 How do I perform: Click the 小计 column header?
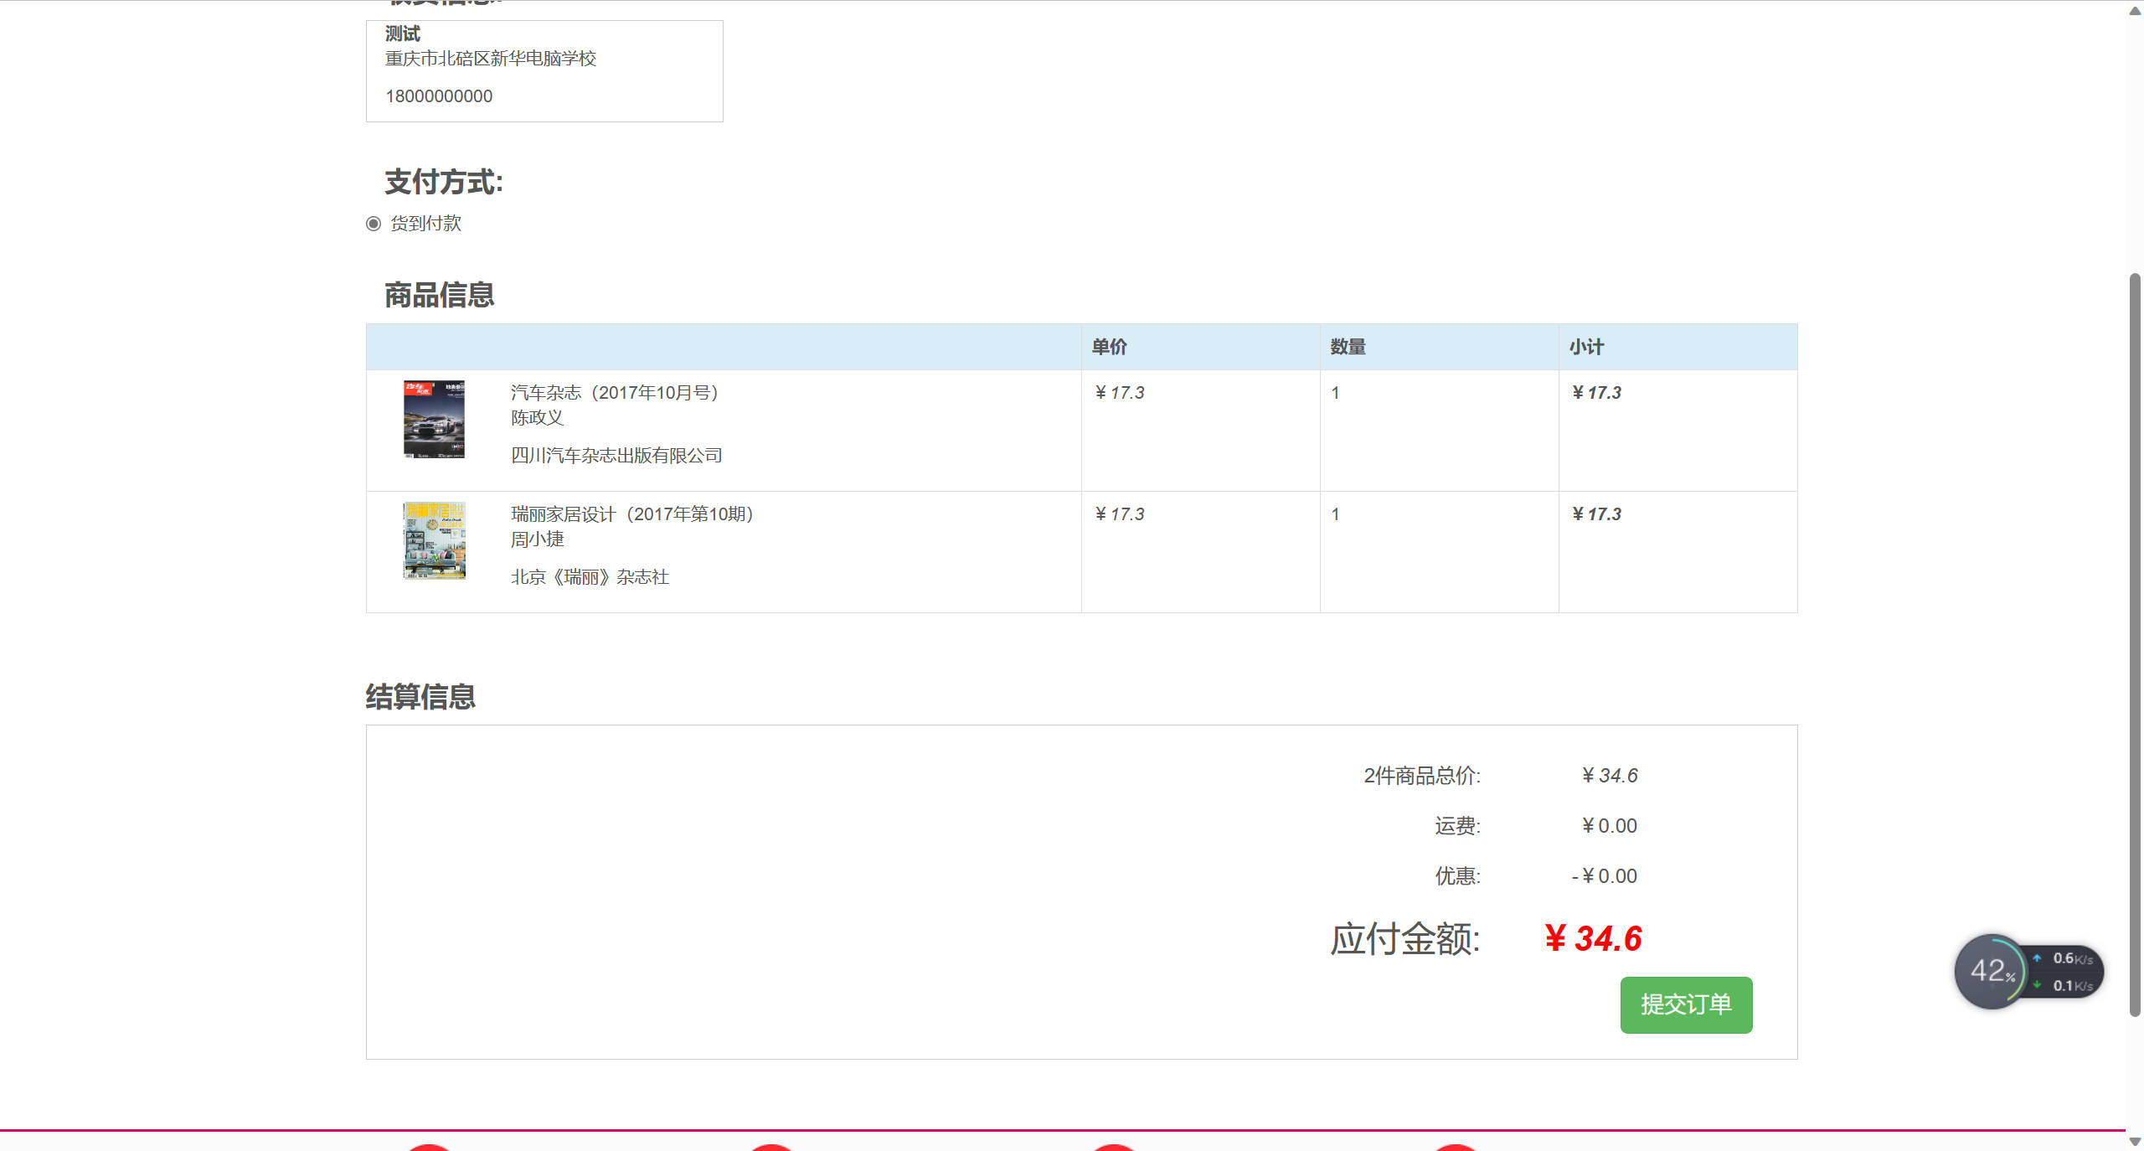[1586, 347]
